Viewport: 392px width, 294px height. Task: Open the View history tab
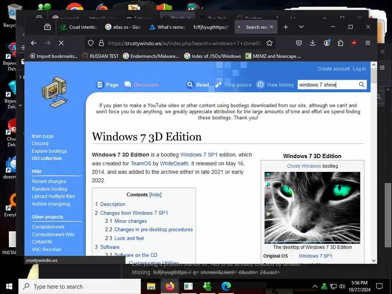click(x=276, y=85)
